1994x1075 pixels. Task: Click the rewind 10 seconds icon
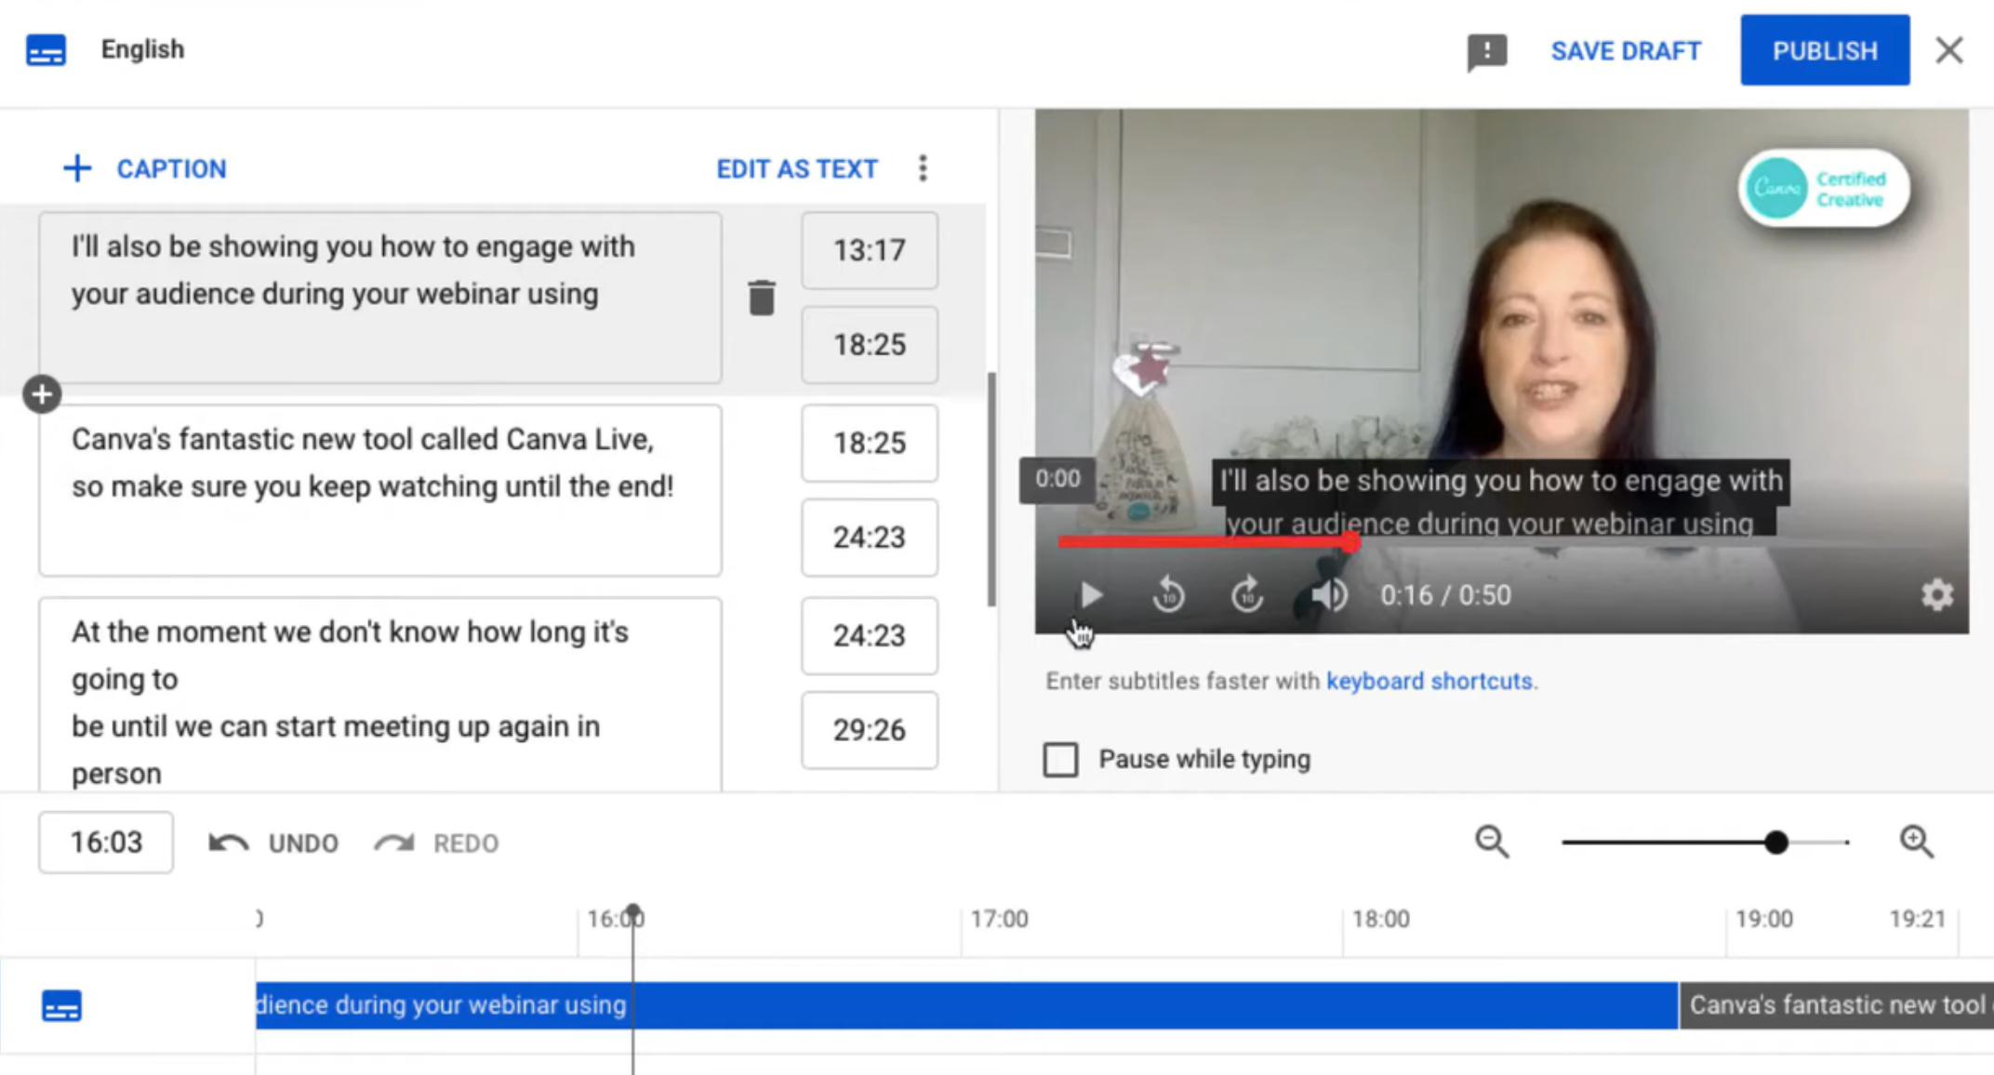[1169, 595]
